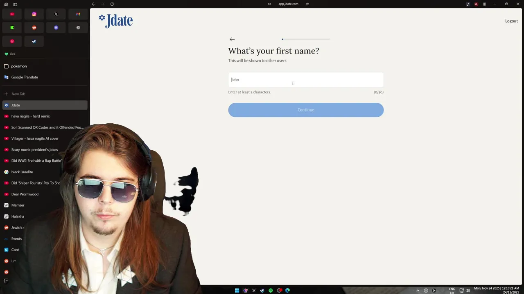Open the Windows Start menu
Viewport: 524px width, 294px height.
pos(237,291)
